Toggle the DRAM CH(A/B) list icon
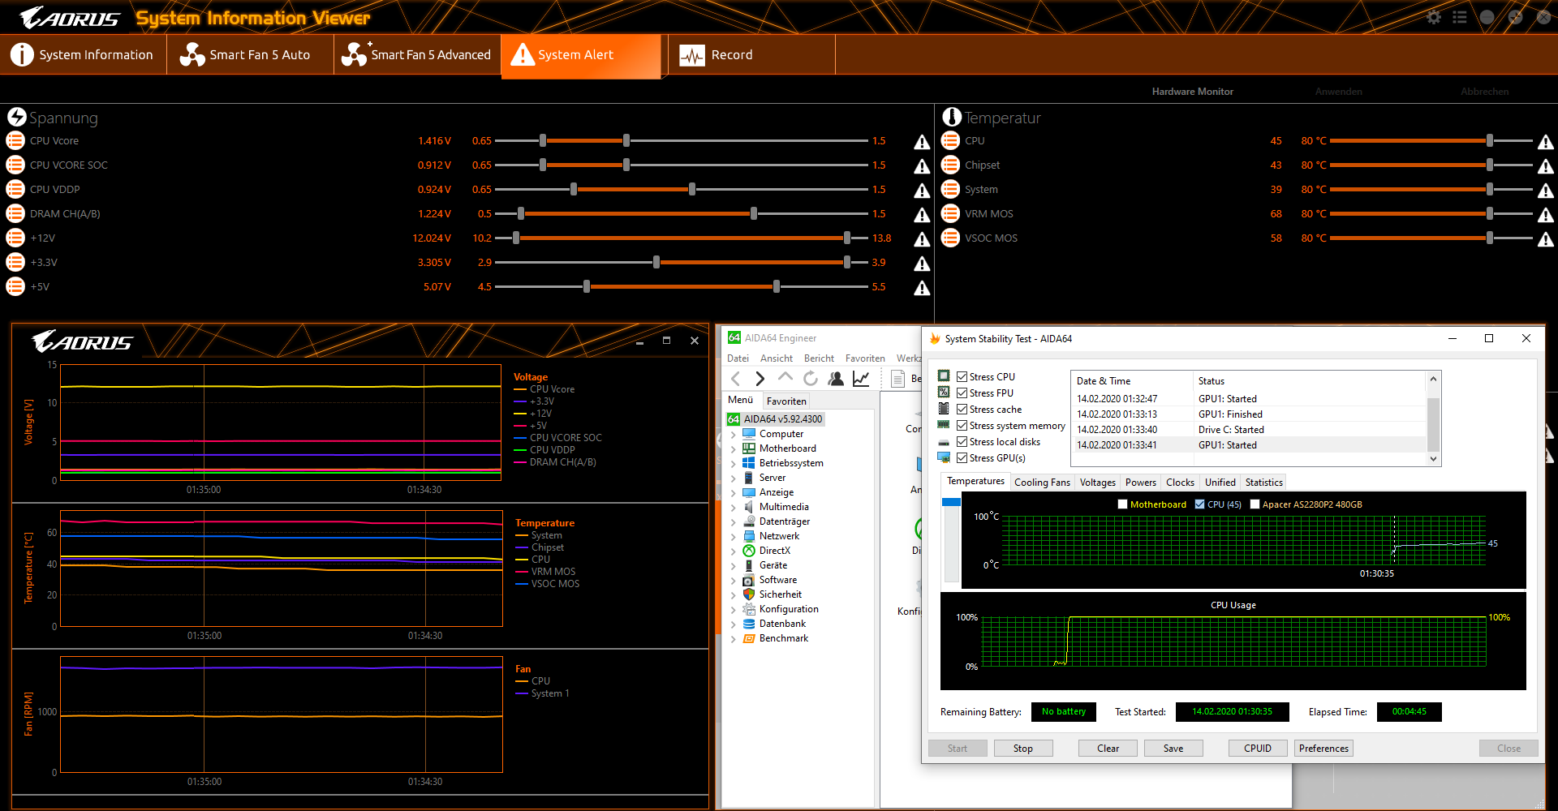1558x811 pixels. 15,213
